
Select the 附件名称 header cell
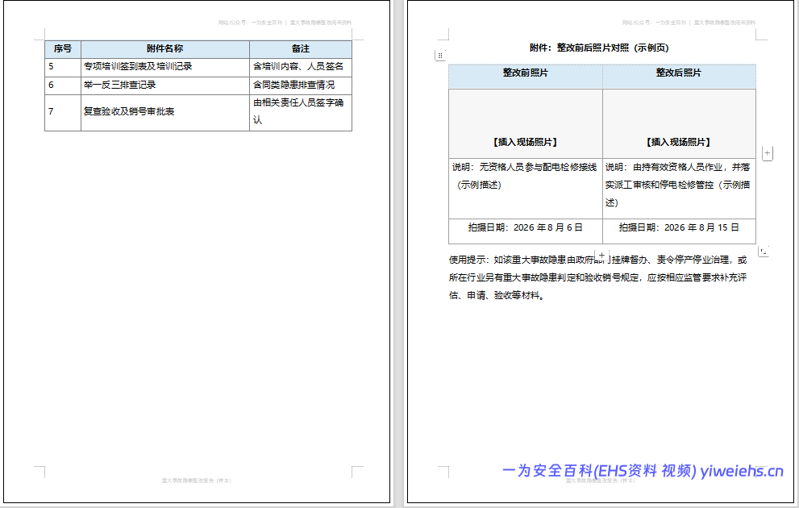[x=165, y=49]
